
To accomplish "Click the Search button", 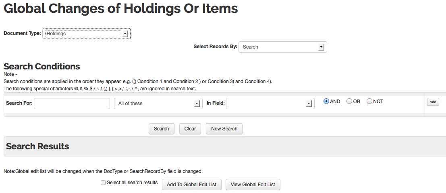I will 162,129.
